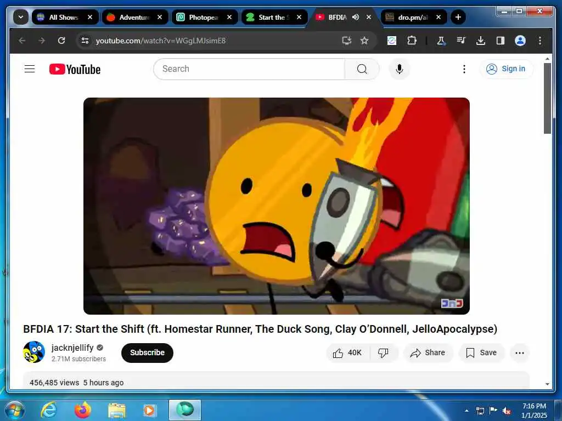Click the YouTube Search field

(x=249, y=69)
